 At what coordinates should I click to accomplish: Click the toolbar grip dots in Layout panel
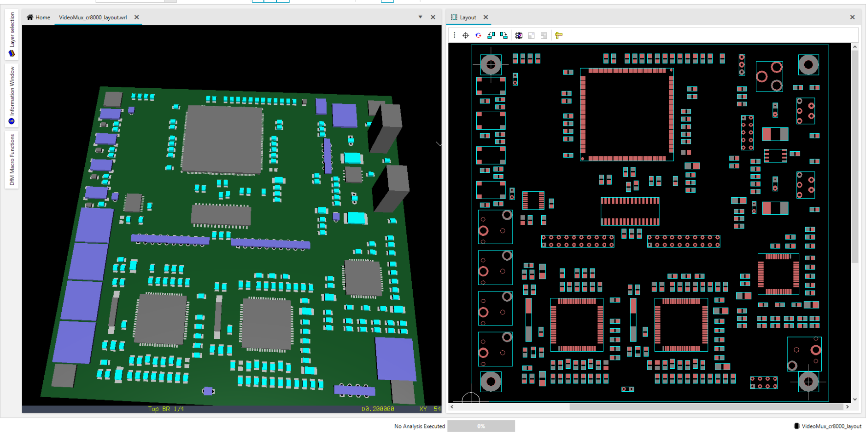click(454, 35)
